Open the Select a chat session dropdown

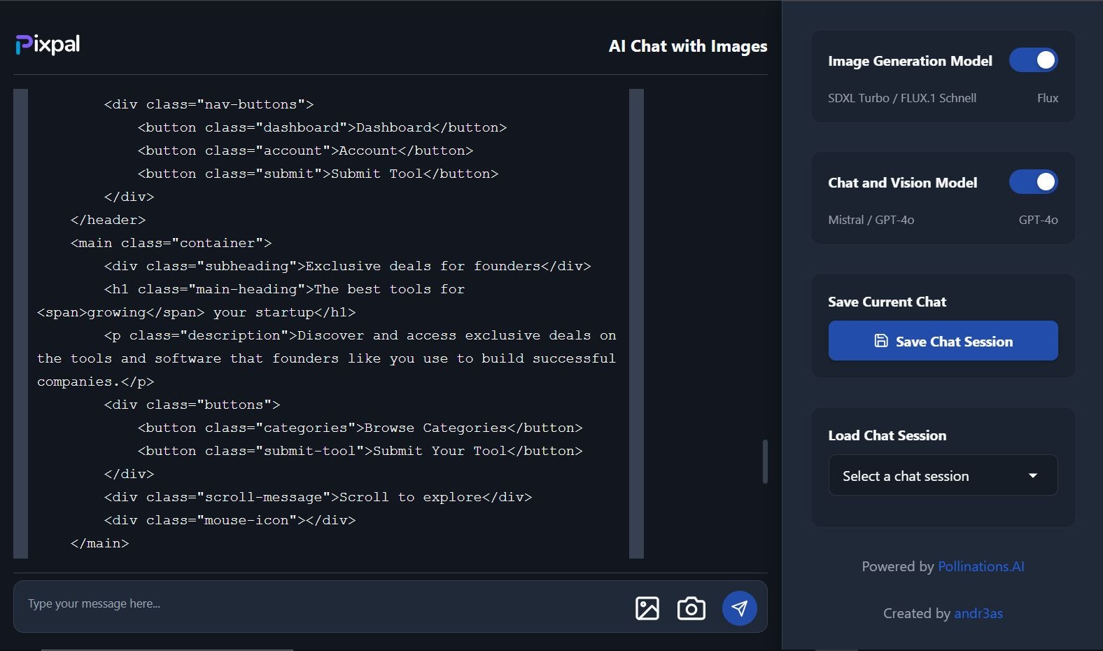943,475
